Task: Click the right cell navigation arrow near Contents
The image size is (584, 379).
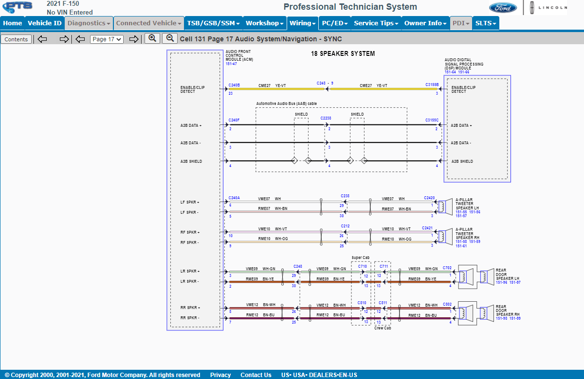Action: [x=64, y=39]
